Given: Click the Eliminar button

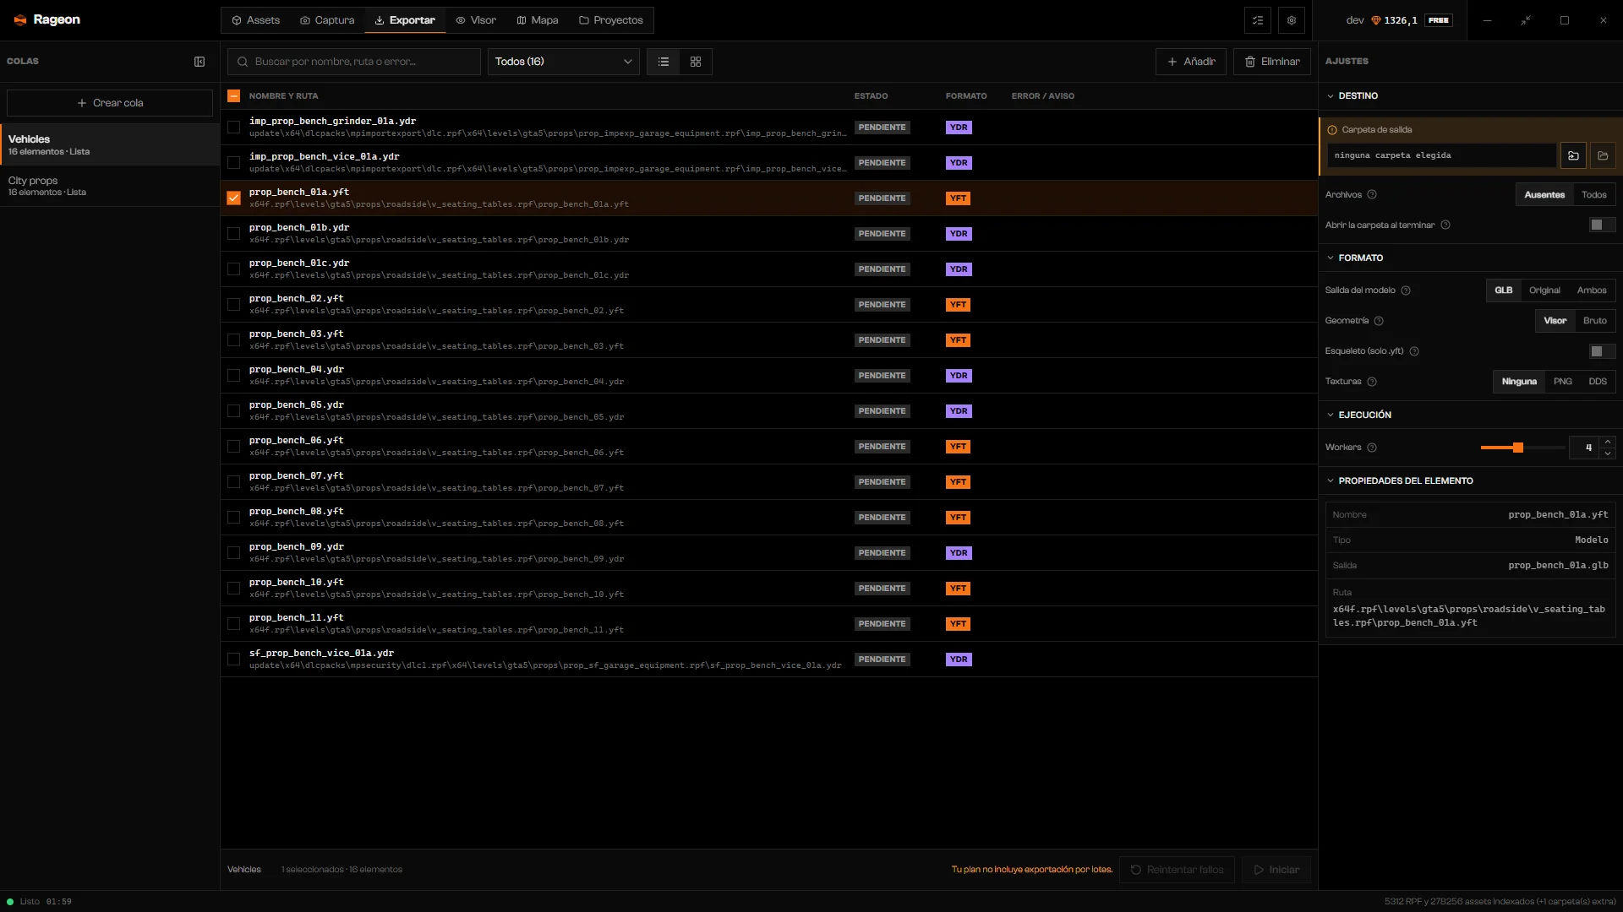Looking at the screenshot, I should pyautogui.click(x=1272, y=62).
